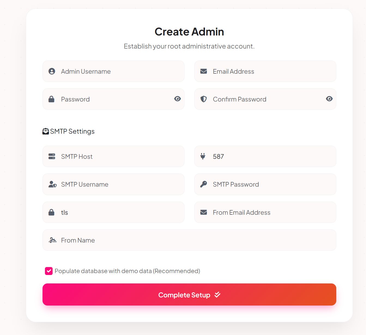Focus the SMTP Username field
This screenshot has height=335, width=366.
coord(113,184)
